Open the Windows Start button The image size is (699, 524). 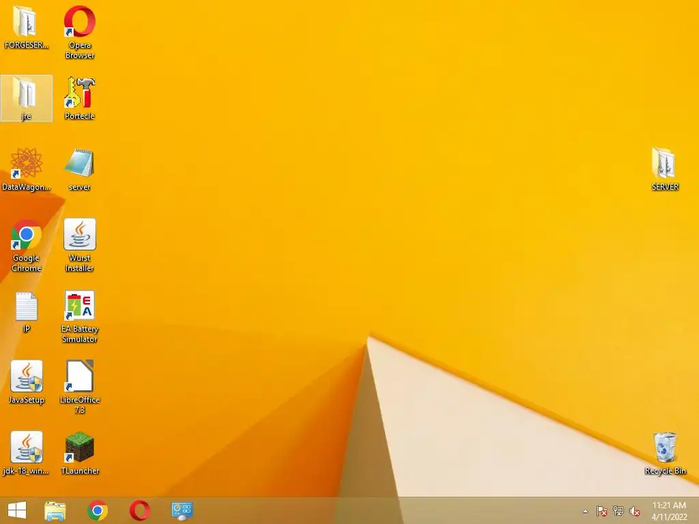[17, 510]
